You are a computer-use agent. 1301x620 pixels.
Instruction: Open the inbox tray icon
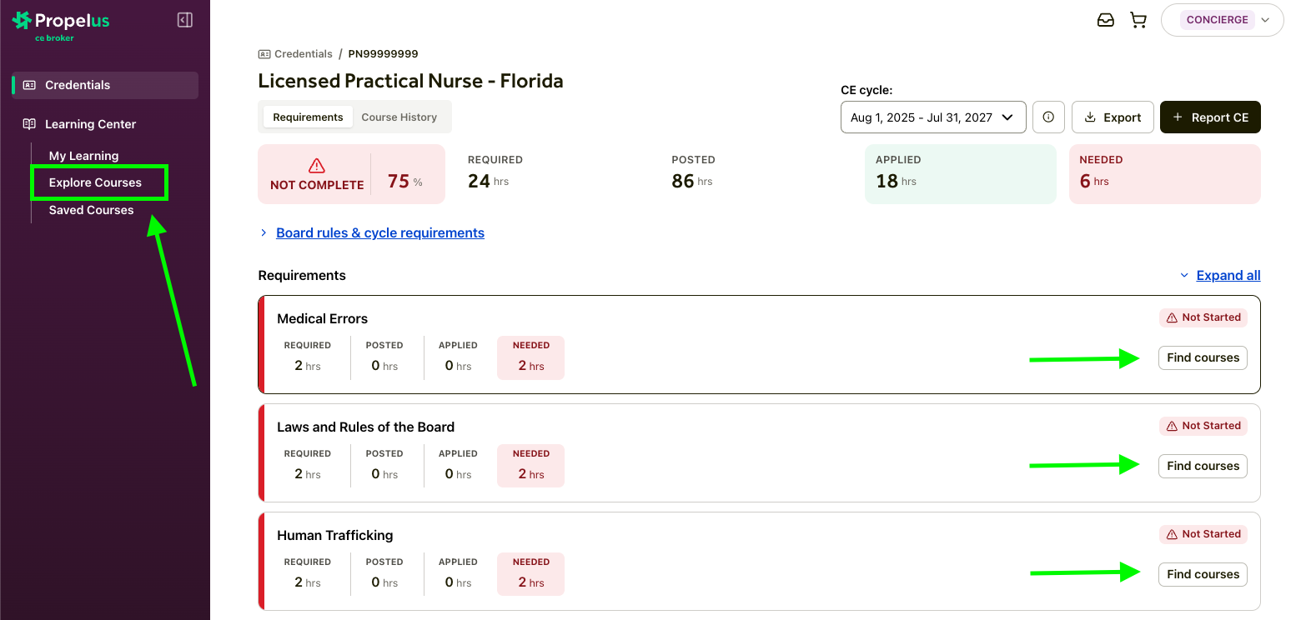pos(1105,20)
